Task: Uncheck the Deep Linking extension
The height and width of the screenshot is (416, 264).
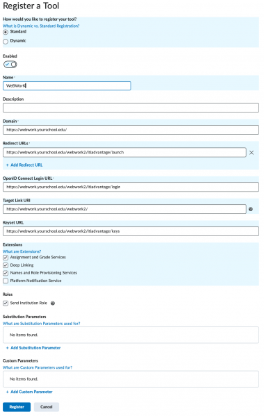Action: pyautogui.click(x=6, y=265)
